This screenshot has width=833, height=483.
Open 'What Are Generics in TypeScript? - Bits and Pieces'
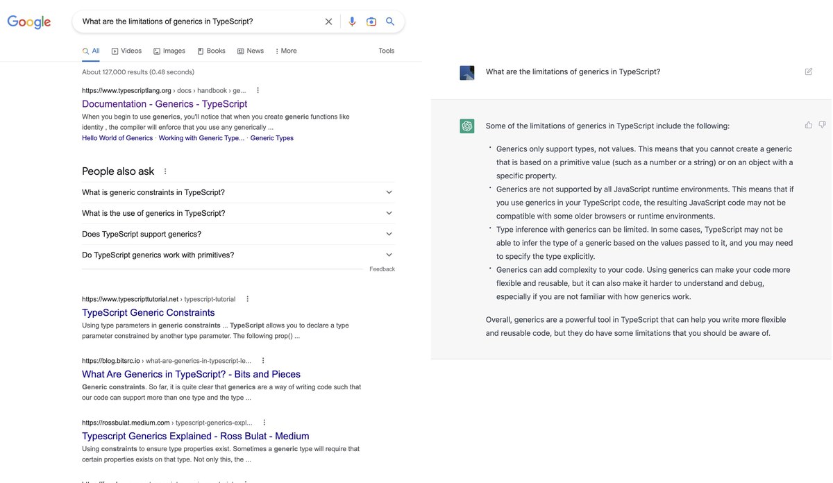coord(191,374)
